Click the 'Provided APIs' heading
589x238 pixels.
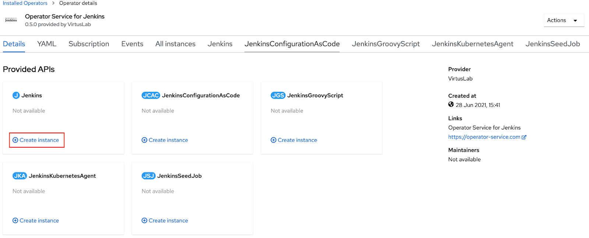pyautogui.click(x=29, y=69)
